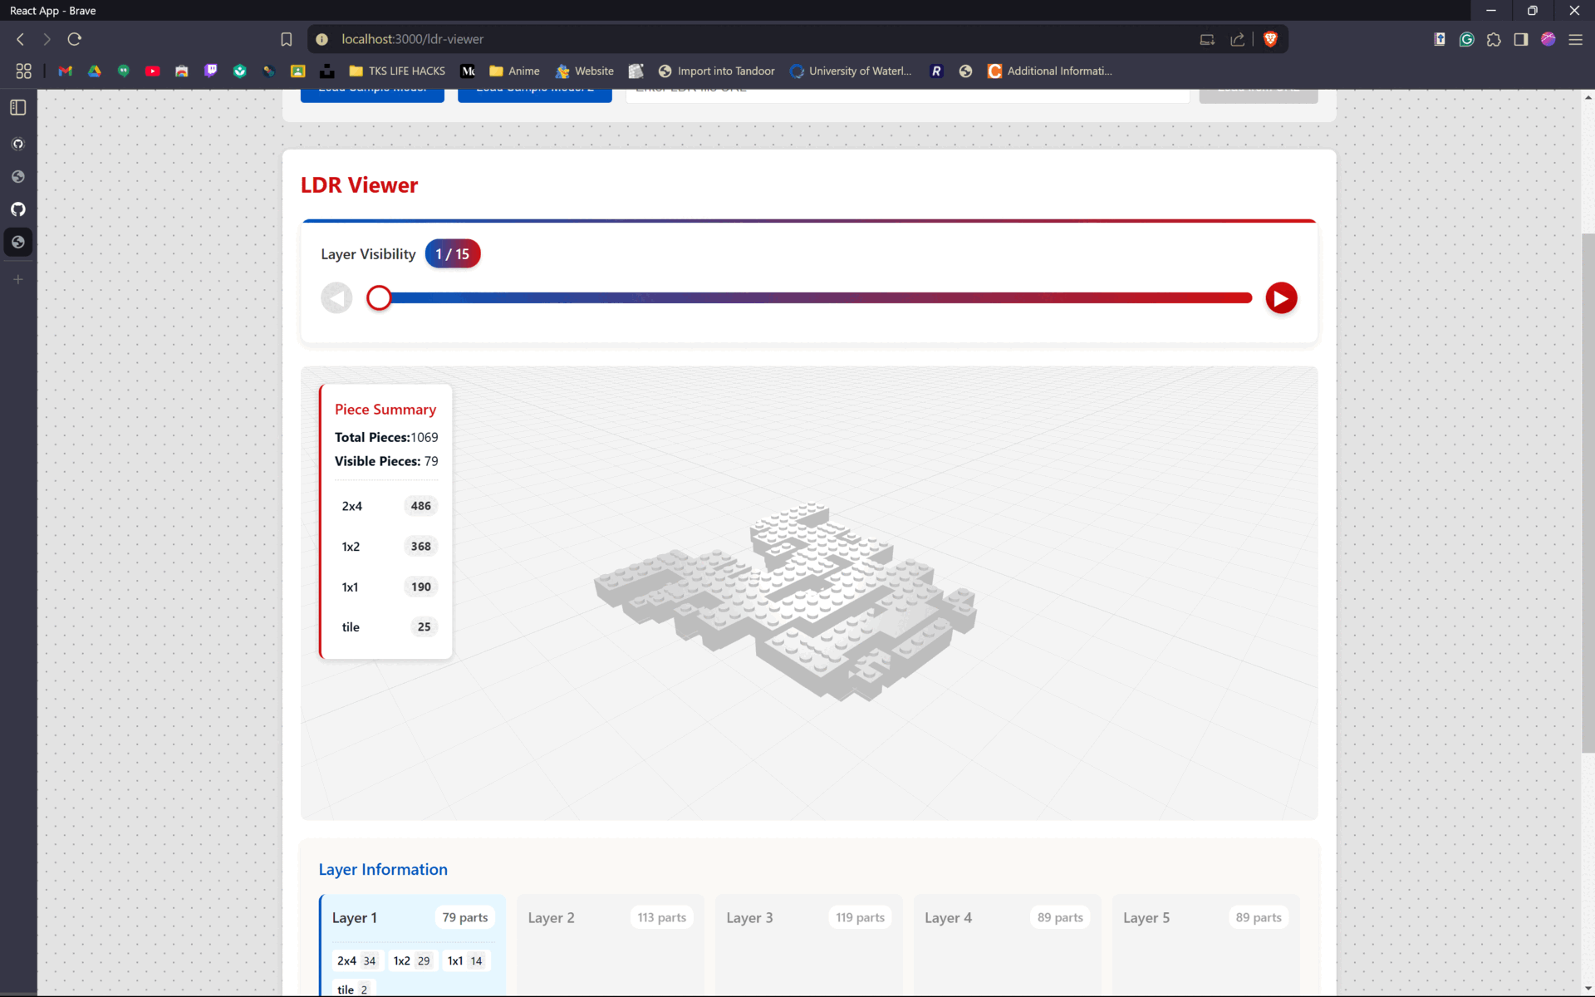Click the layer visibility slider handle
The image size is (1595, 997).
point(379,298)
